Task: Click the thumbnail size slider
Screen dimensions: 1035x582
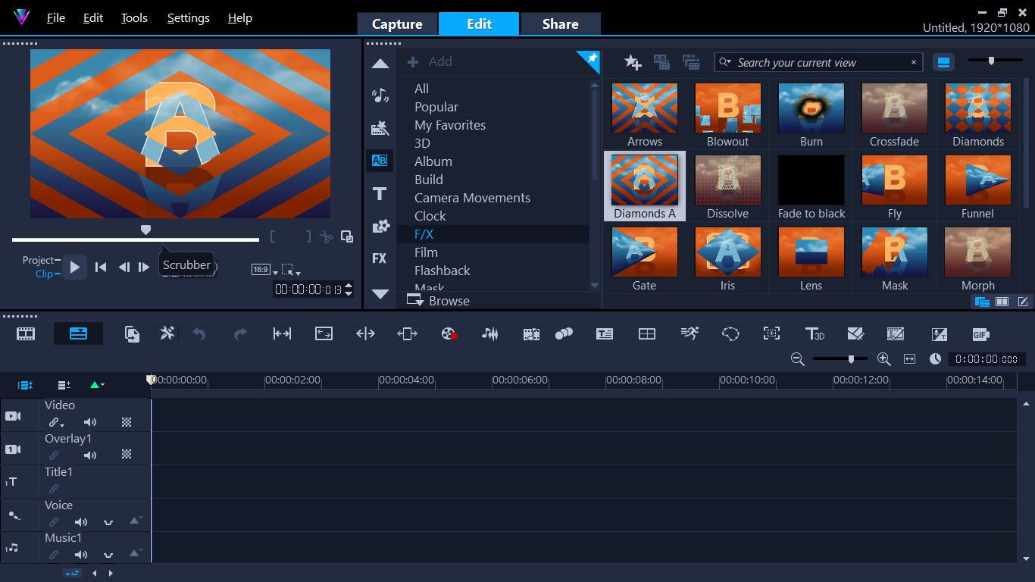Action: click(x=991, y=61)
